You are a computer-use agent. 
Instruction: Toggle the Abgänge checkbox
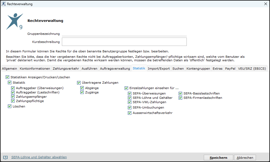[82, 88]
